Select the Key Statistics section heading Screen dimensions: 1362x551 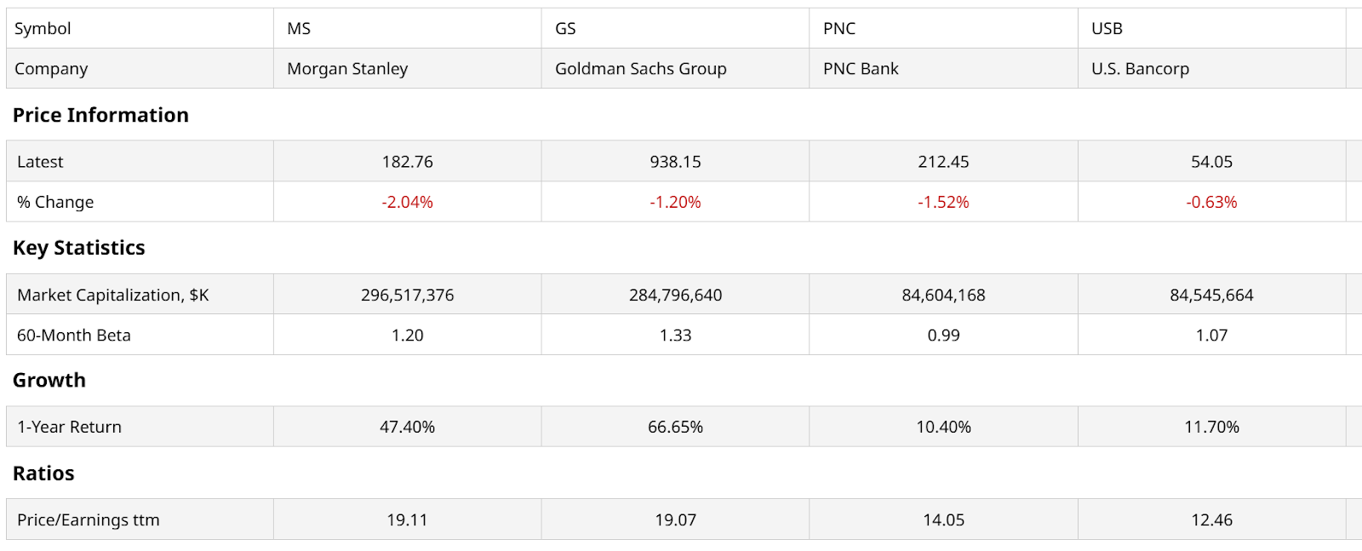[78, 248]
